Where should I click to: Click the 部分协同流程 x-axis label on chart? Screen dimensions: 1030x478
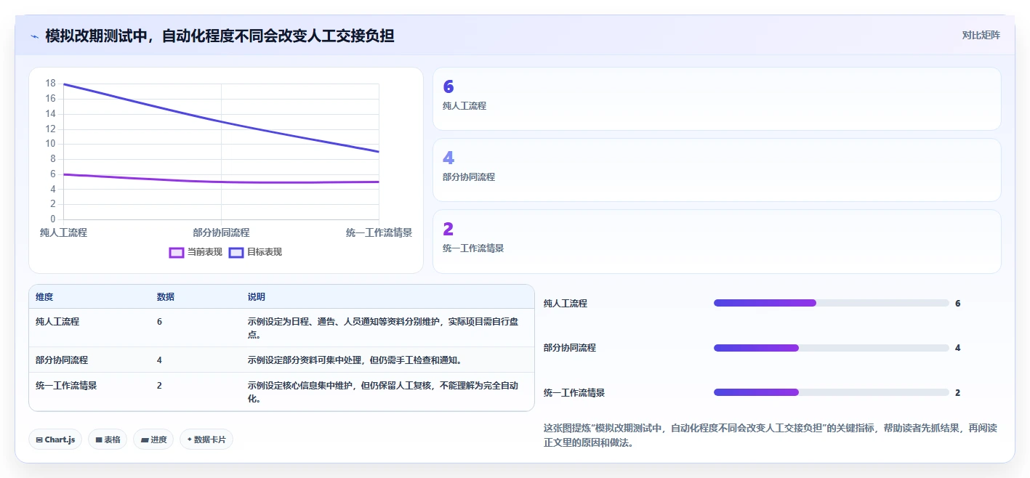point(221,232)
